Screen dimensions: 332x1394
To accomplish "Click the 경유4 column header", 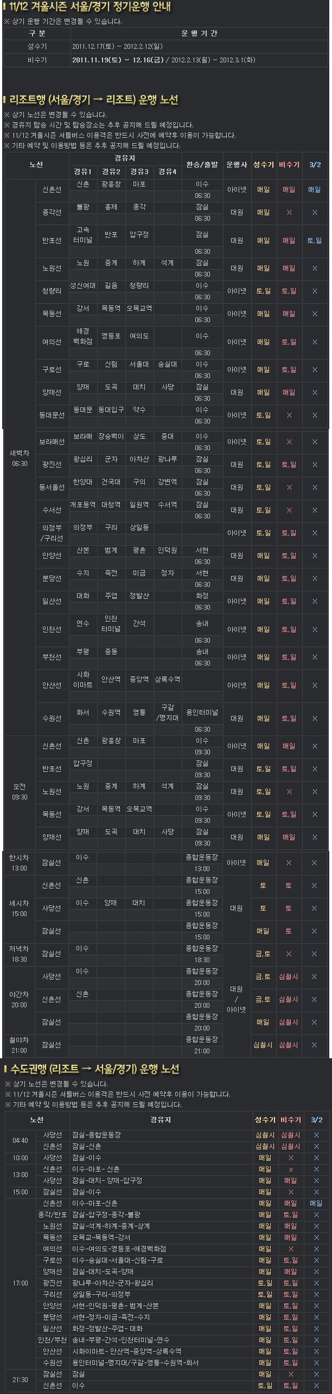I will point(167,172).
